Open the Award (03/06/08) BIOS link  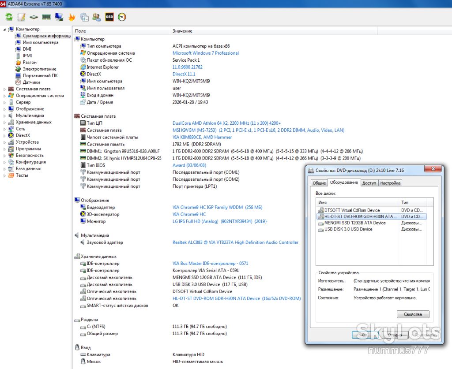tap(189, 165)
